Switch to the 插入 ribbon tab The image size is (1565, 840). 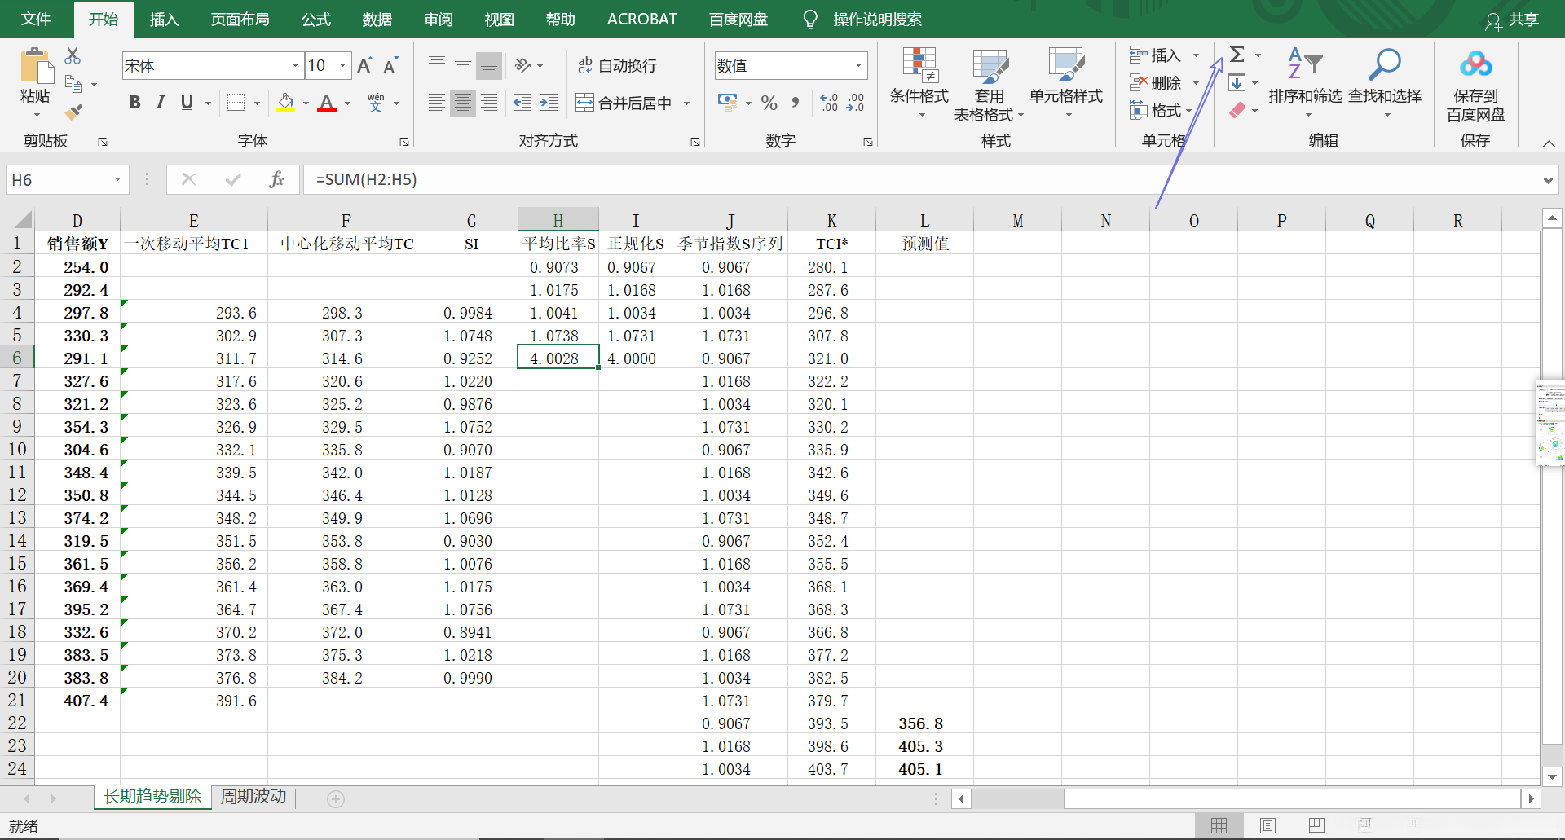pos(164,20)
